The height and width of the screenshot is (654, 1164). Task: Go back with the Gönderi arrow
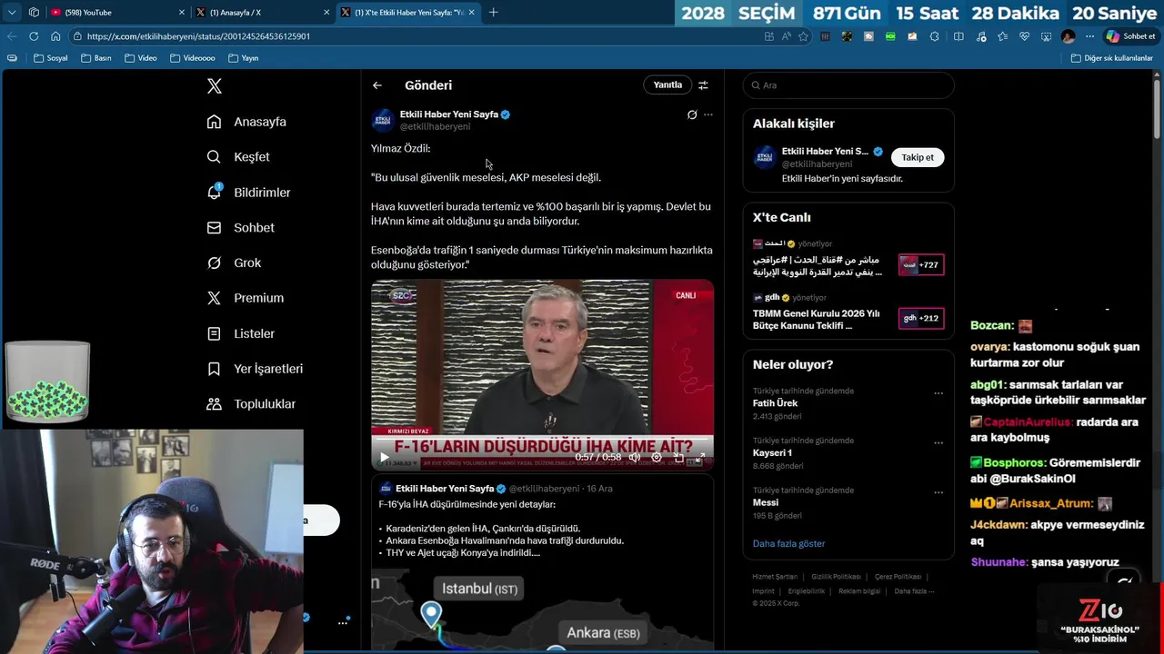pos(377,85)
